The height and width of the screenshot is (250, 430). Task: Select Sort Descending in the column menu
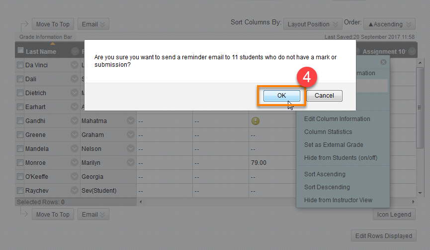point(327,187)
